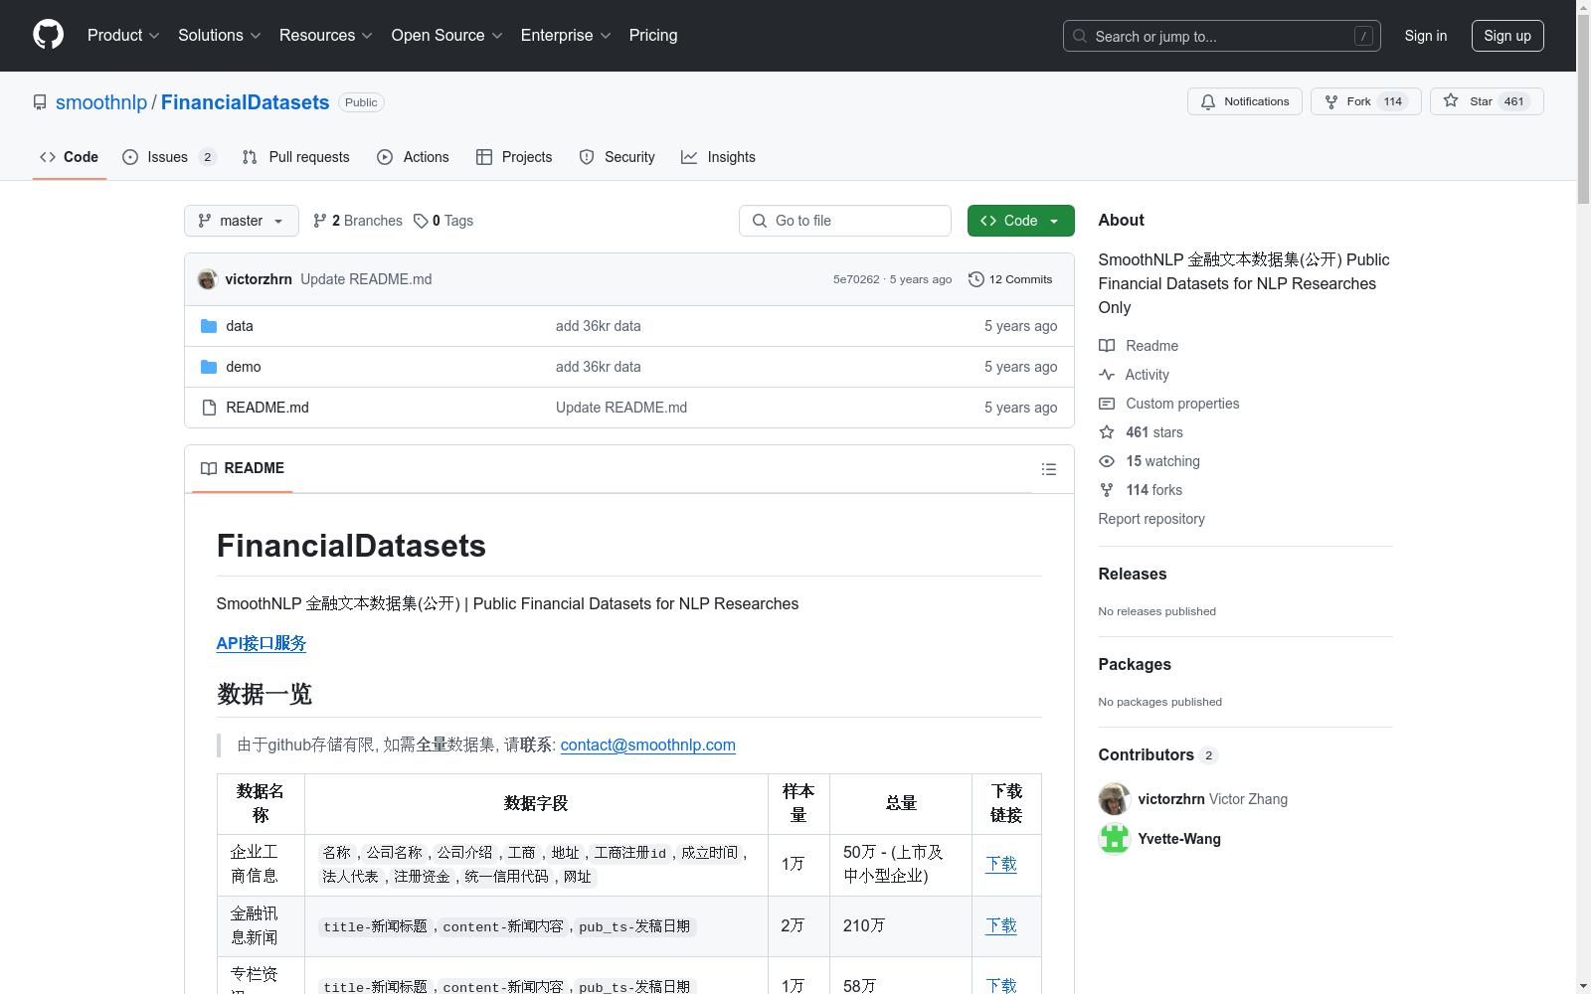Expand the Solutions menu

[220, 36]
